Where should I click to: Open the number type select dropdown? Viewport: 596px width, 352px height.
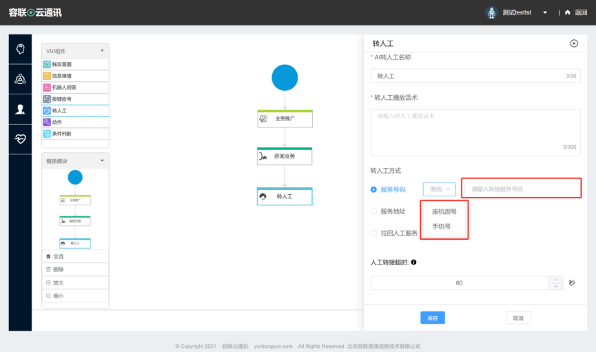pyautogui.click(x=440, y=189)
